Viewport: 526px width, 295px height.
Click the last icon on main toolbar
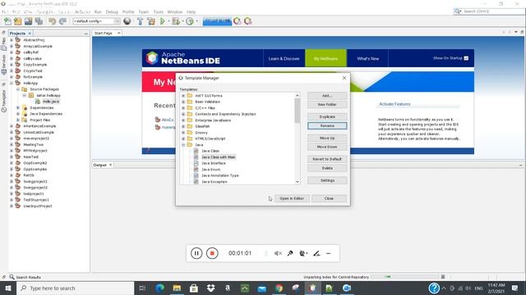point(248,21)
